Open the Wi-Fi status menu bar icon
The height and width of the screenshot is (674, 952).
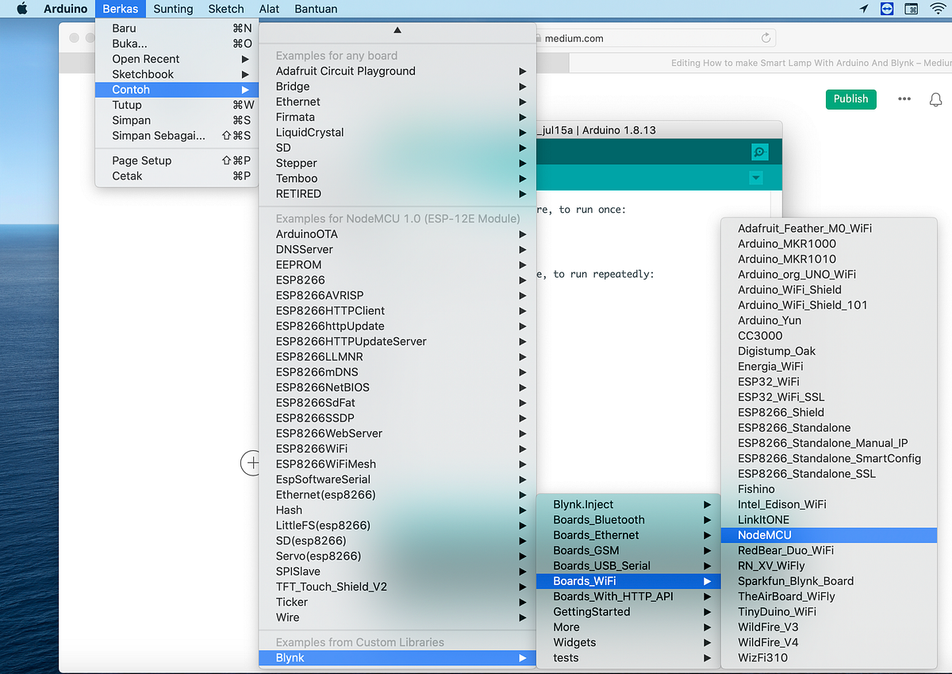coord(939,9)
